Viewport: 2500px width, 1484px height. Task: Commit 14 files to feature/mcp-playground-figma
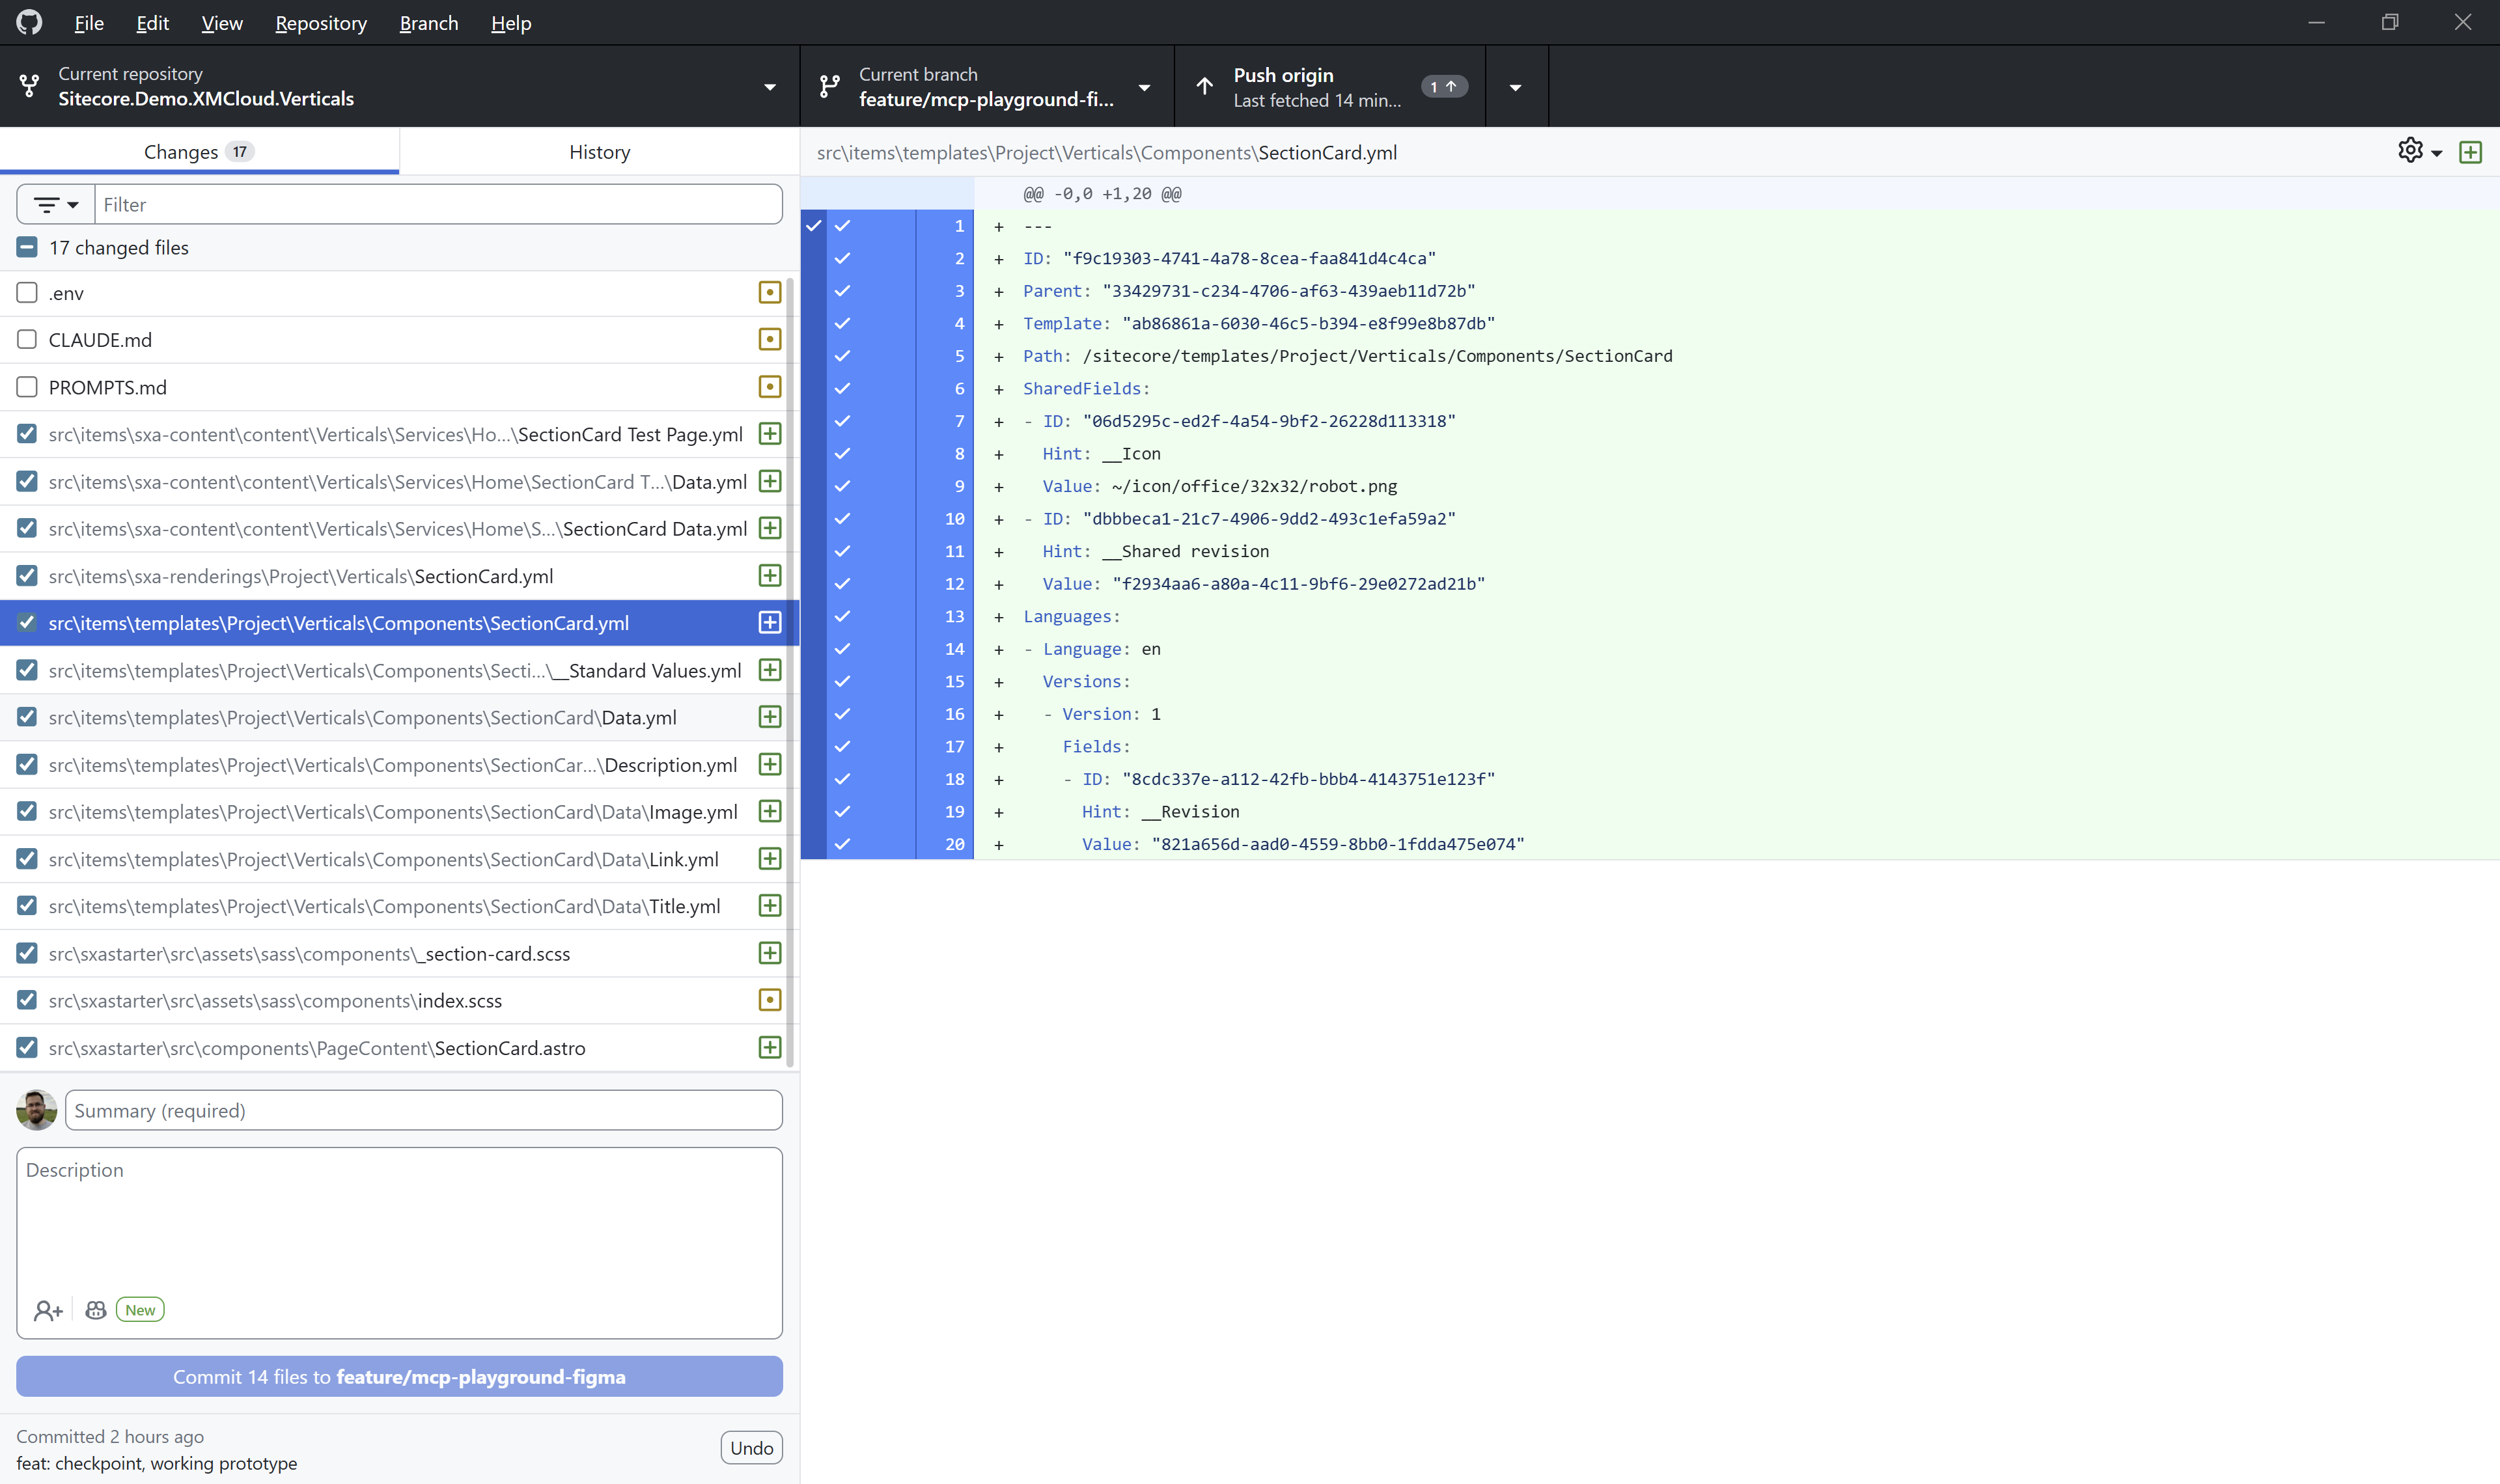(399, 1376)
